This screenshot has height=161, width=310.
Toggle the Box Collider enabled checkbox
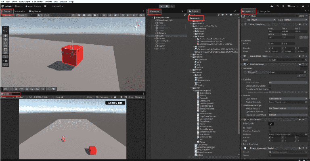tap(248, 120)
